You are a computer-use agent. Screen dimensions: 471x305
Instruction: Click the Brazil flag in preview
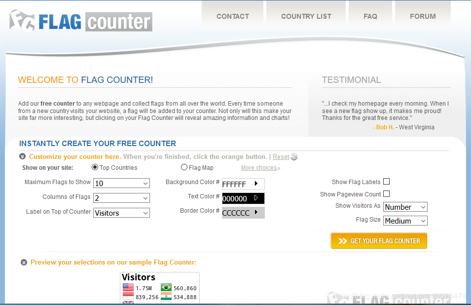(166, 288)
